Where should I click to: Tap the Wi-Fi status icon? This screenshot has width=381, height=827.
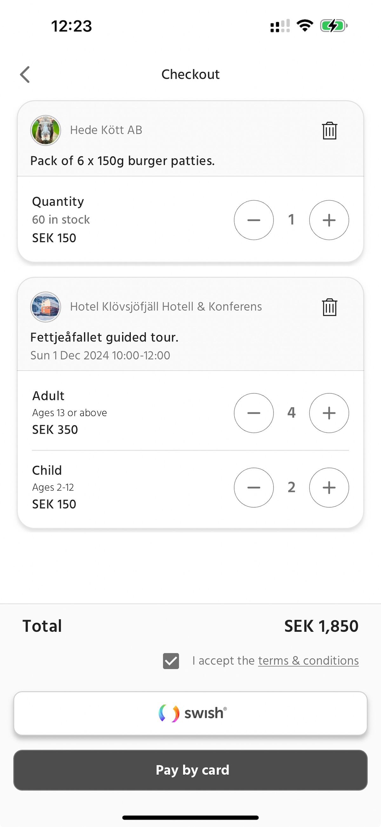click(305, 26)
